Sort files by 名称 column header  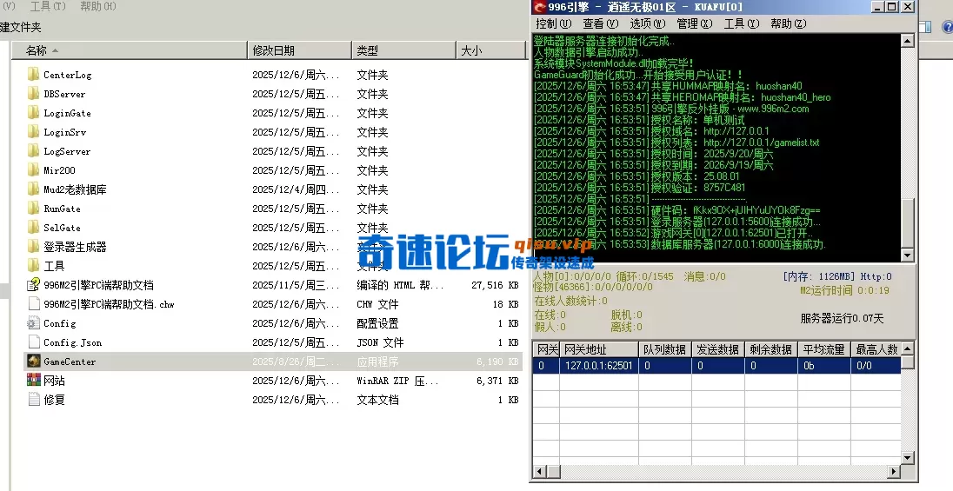(x=130, y=50)
